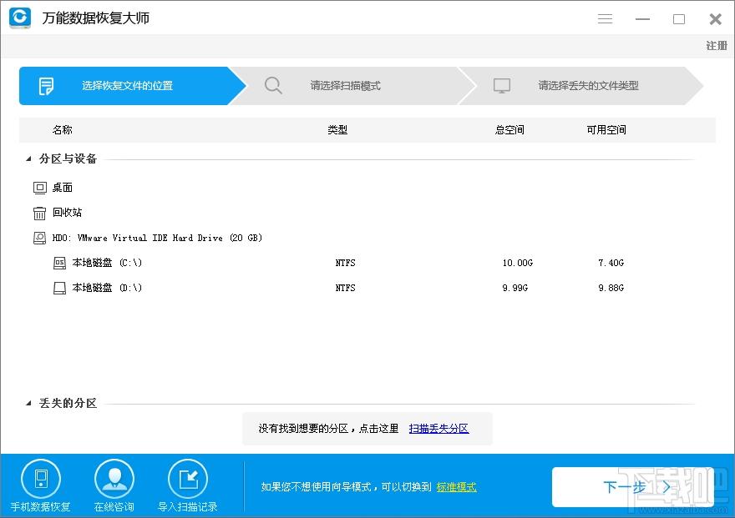Click the 总空间 column header
This screenshot has width=735, height=518.
509,130
